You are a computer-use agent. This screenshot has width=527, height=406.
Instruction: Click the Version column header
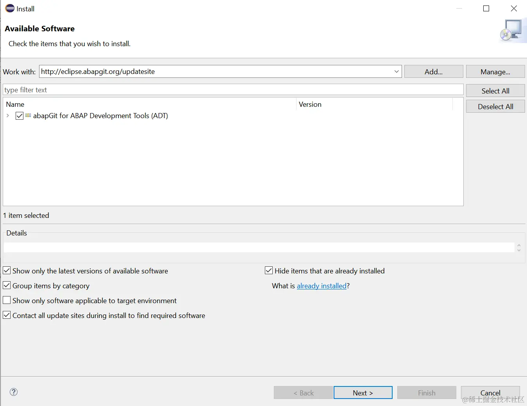(x=374, y=104)
